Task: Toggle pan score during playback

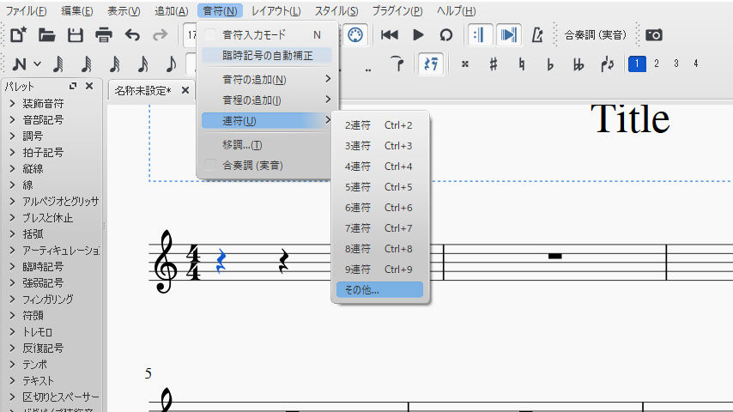Action: 509,35
